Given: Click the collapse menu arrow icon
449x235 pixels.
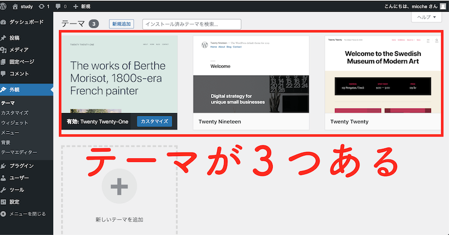Looking at the screenshot, I should (3, 214).
